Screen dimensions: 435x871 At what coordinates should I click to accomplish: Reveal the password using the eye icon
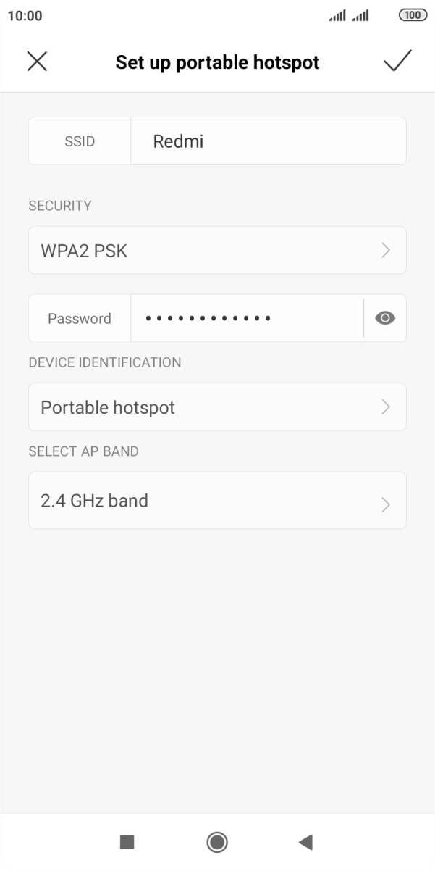(x=385, y=318)
